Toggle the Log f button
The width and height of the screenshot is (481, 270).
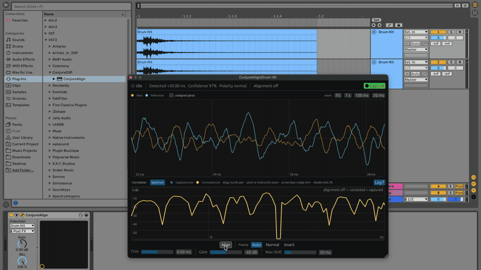pos(379,182)
